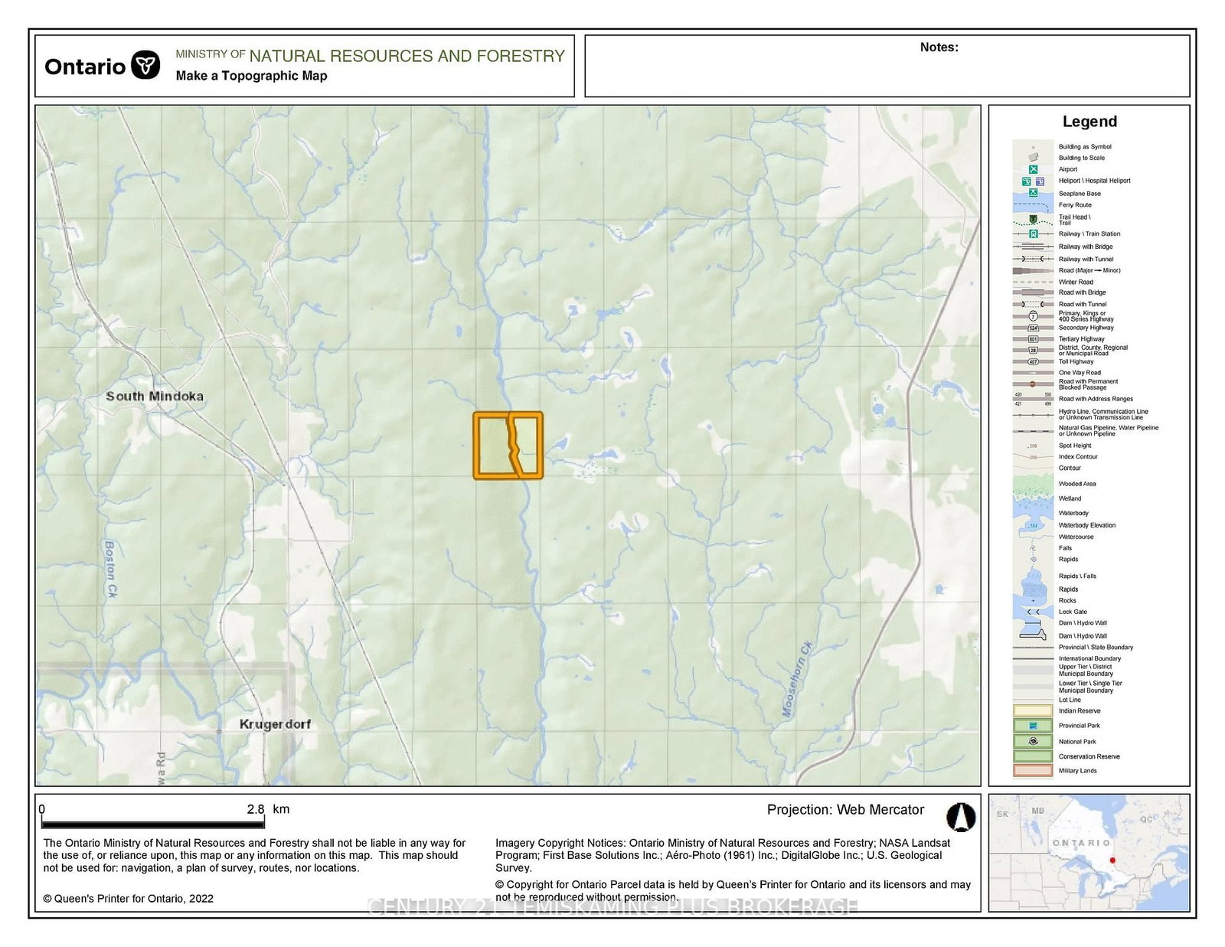Click the Train Station legend icon

click(1033, 233)
